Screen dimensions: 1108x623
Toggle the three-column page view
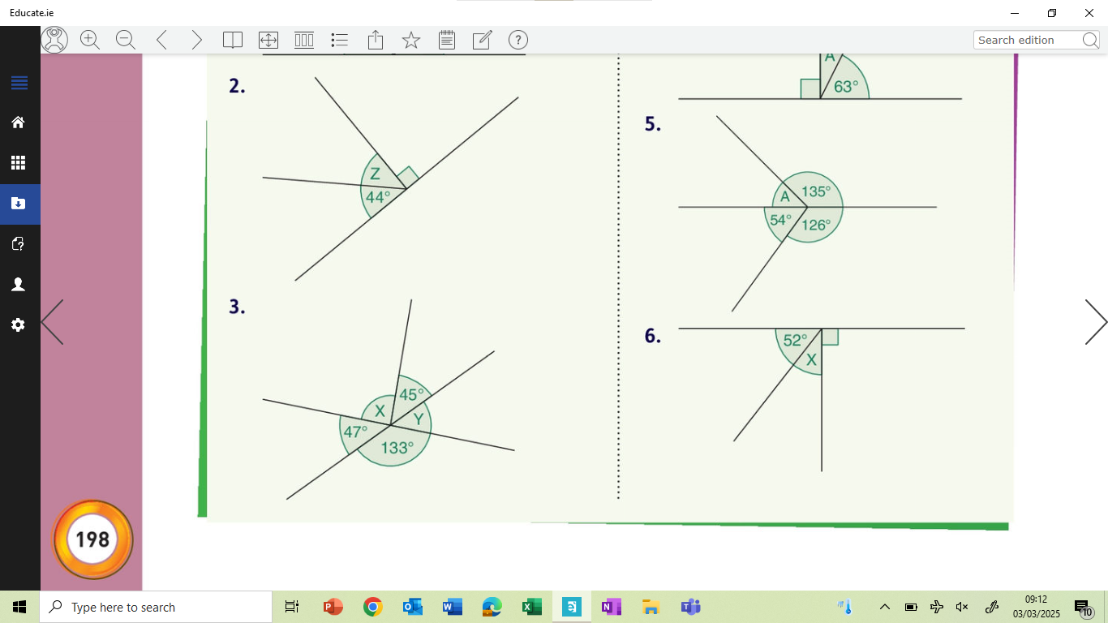tap(303, 39)
